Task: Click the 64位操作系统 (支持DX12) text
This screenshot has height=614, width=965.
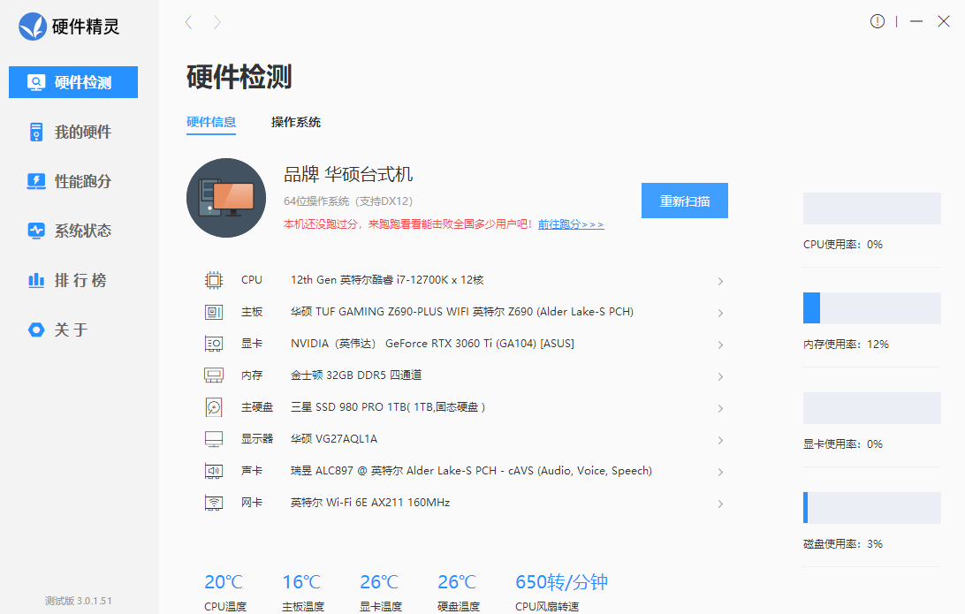Action: [348, 201]
